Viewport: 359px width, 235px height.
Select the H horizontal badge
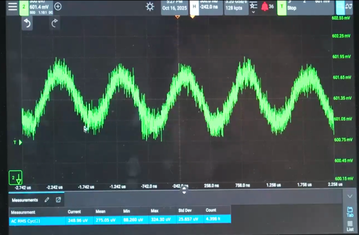(x=194, y=7)
